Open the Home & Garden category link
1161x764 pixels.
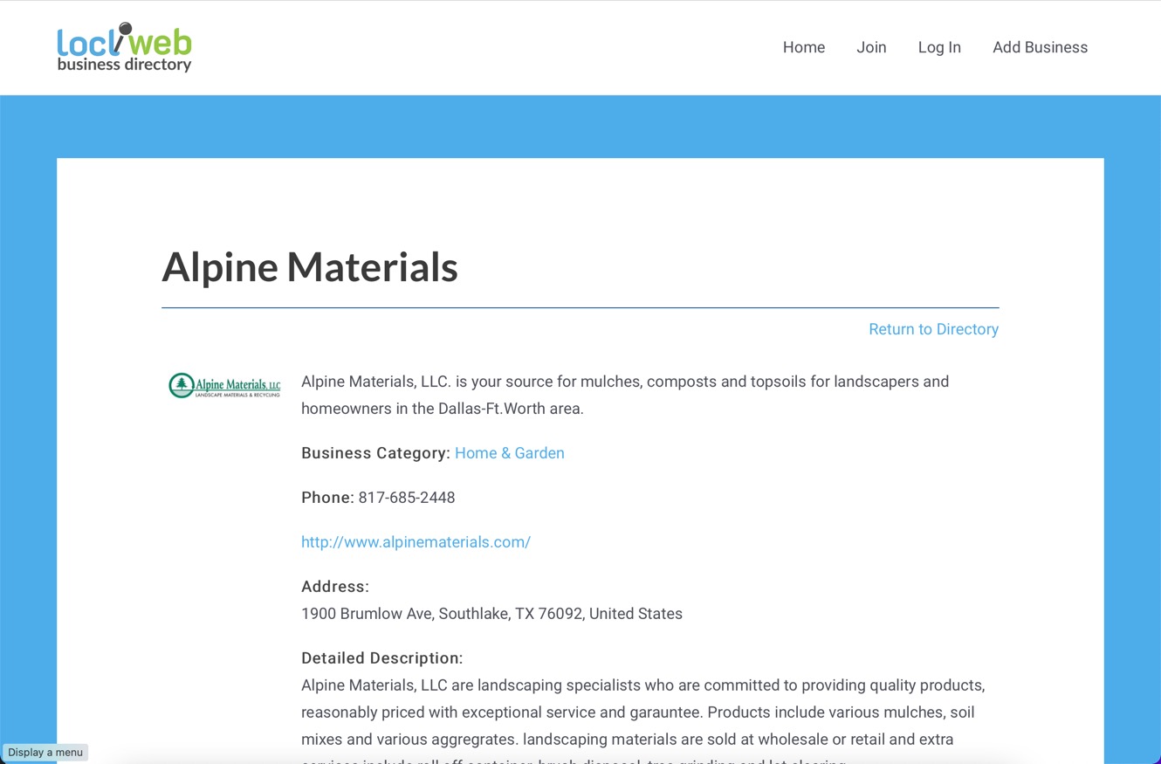tap(509, 453)
